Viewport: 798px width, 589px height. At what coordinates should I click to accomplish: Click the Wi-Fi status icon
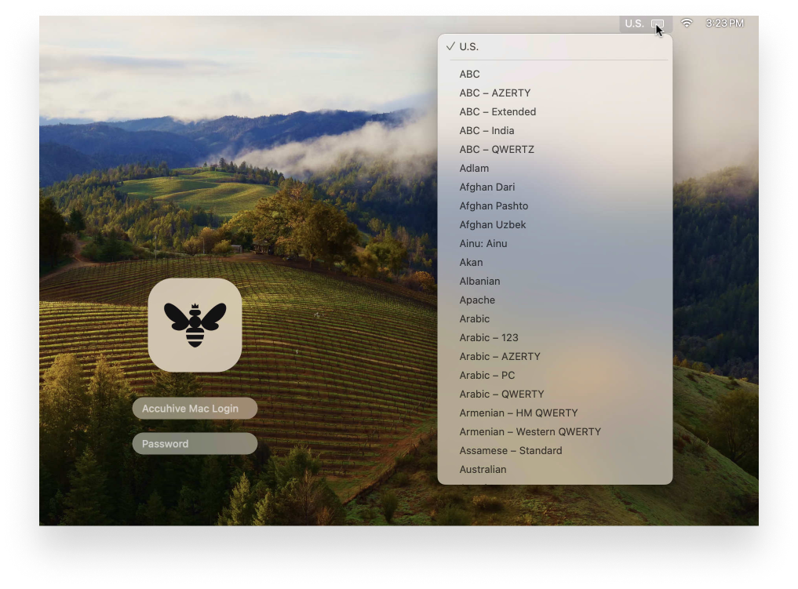click(687, 24)
